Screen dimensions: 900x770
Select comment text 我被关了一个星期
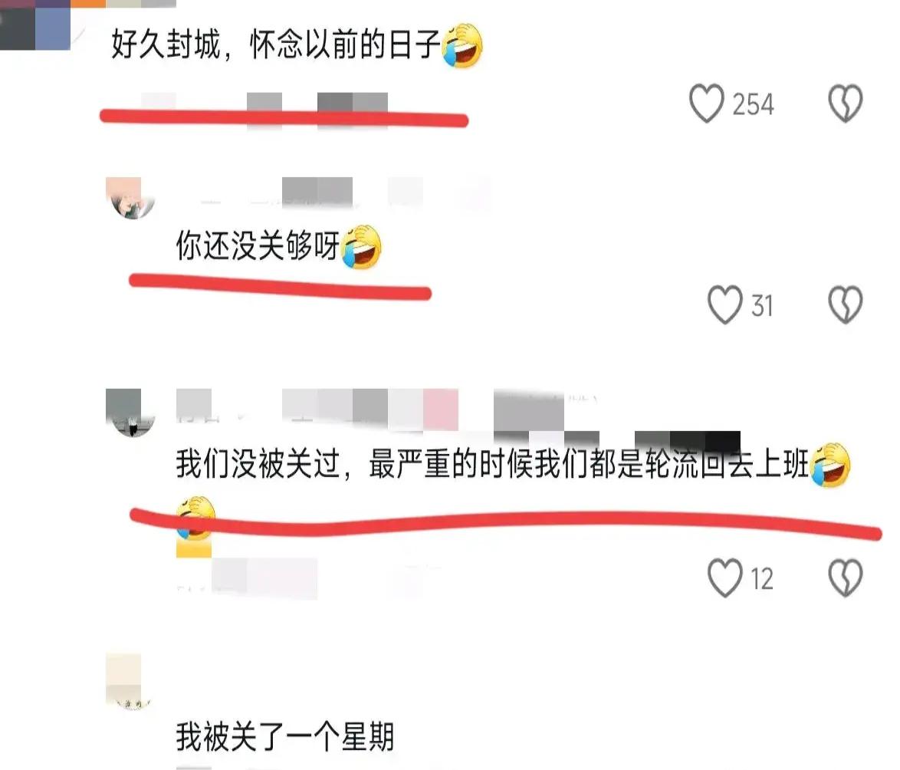coord(284,737)
